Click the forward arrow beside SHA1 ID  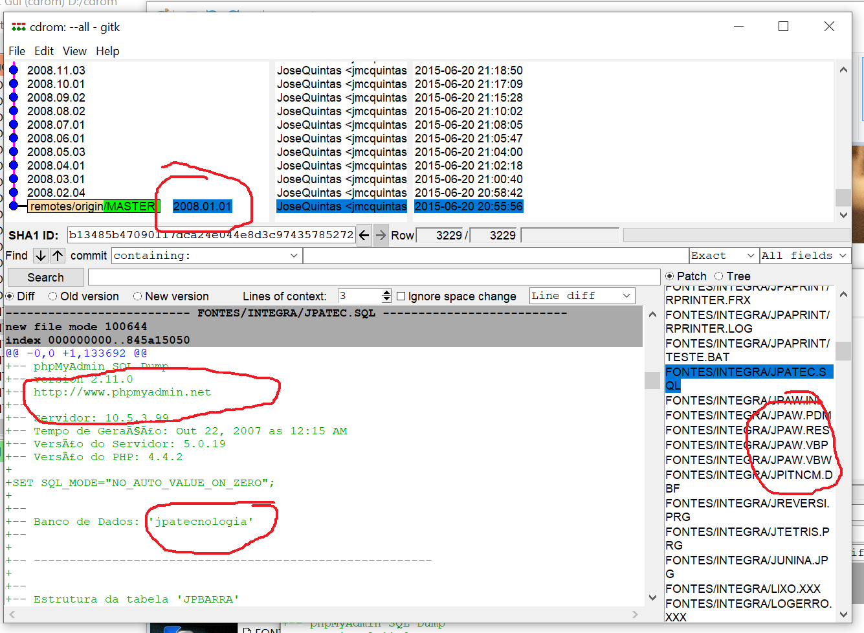[381, 236]
